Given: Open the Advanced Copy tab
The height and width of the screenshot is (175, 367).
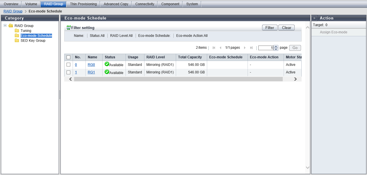Looking at the screenshot, I should click(x=116, y=4).
